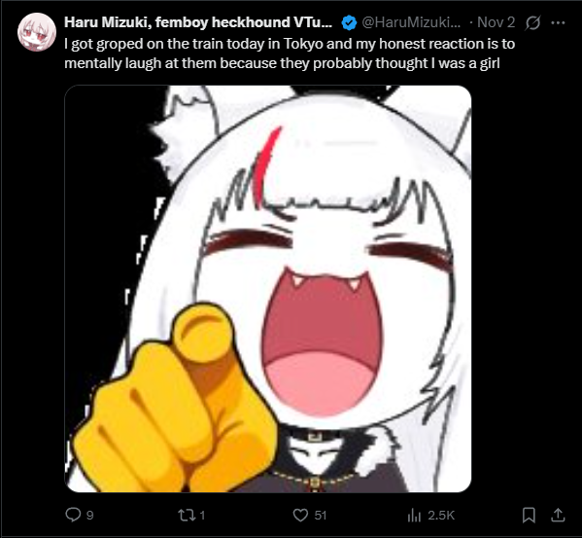Click the repost count 1
582x538 pixels.
202,516
